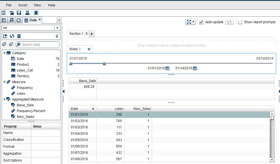Click the 765 sales cell
280x164 pixels.
(119, 121)
